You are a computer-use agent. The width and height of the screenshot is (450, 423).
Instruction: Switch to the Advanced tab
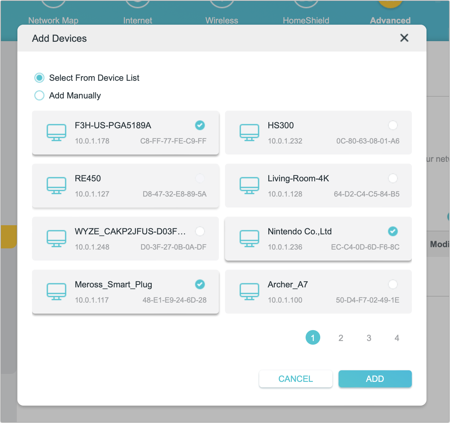390,20
